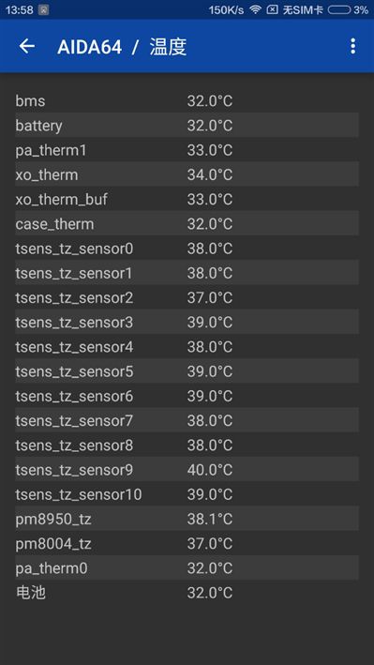Select the battery temperature row

point(187,126)
